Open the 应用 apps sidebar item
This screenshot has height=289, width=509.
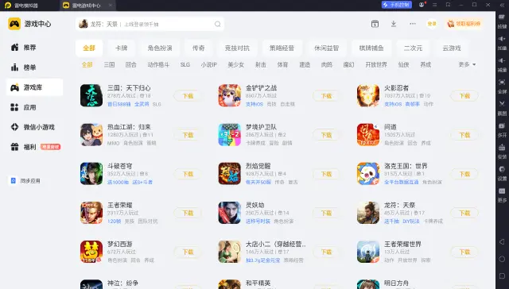click(x=34, y=107)
